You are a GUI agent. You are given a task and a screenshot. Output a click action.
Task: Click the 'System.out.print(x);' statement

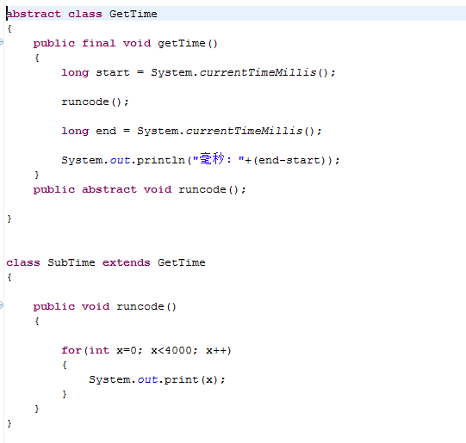(x=158, y=379)
